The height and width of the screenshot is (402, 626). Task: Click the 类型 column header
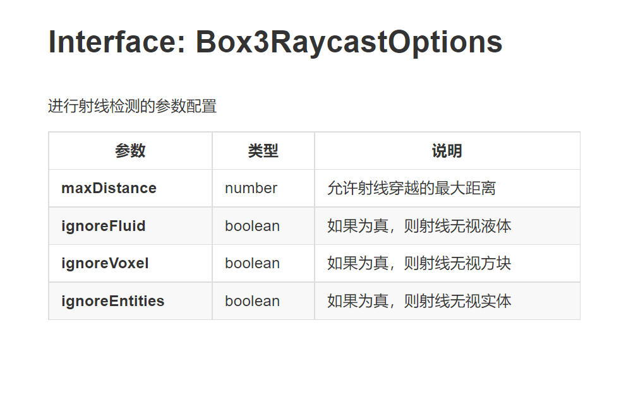pyautogui.click(x=263, y=151)
